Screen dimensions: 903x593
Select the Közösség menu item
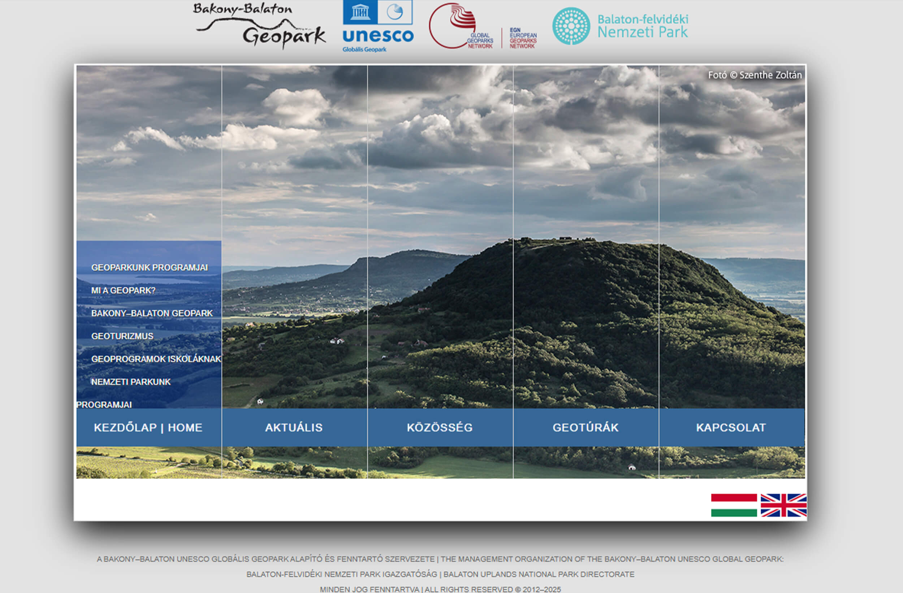pyautogui.click(x=440, y=427)
